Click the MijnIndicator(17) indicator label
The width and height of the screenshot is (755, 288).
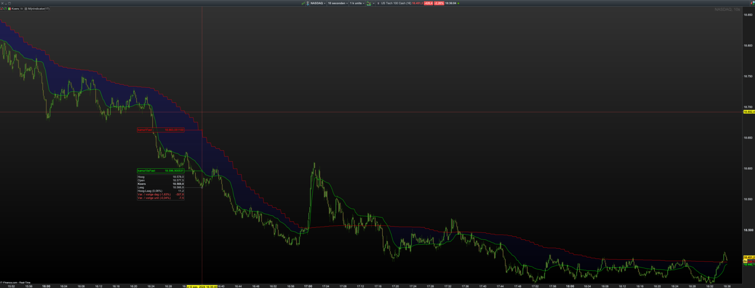pos(39,8)
